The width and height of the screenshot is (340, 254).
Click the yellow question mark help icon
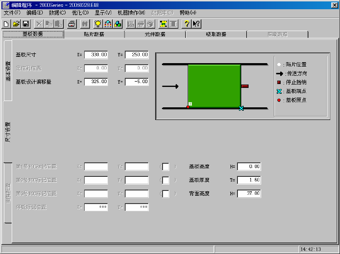[x=187, y=24]
